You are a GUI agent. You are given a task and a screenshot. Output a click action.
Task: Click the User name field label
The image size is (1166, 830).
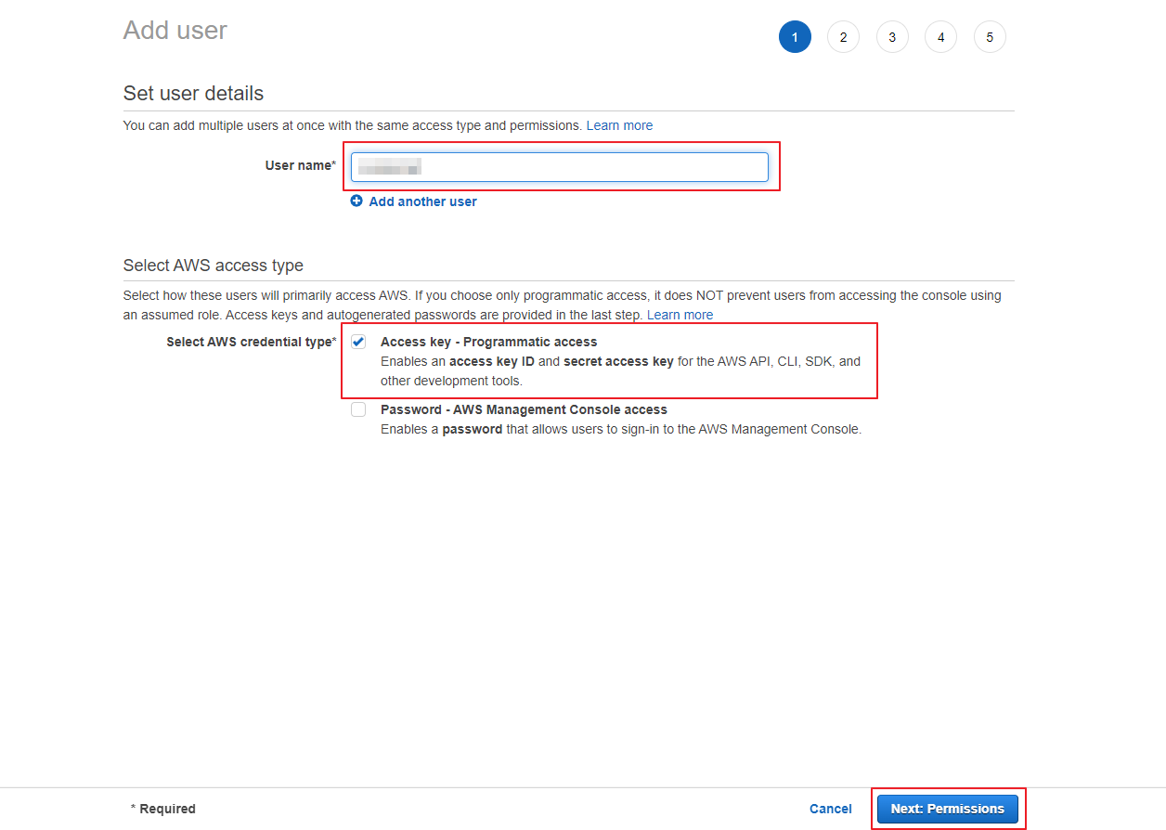point(299,165)
